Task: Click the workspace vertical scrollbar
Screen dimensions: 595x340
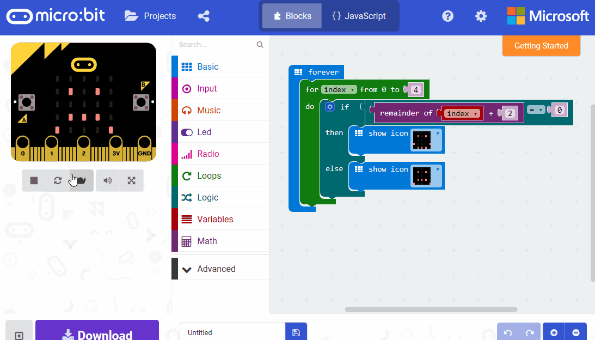Action: (593, 192)
